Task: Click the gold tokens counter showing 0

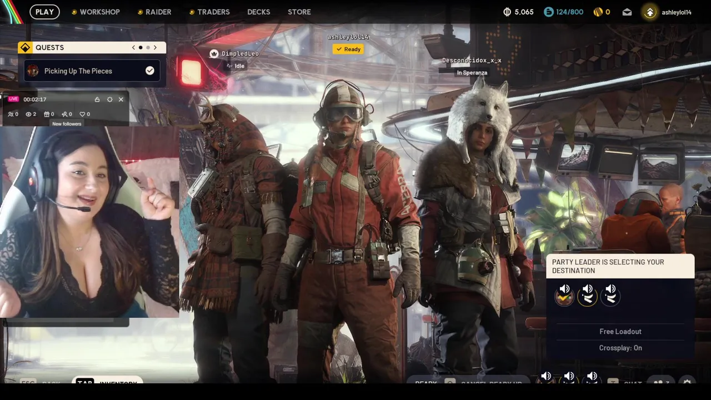Action: (x=602, y=12)
